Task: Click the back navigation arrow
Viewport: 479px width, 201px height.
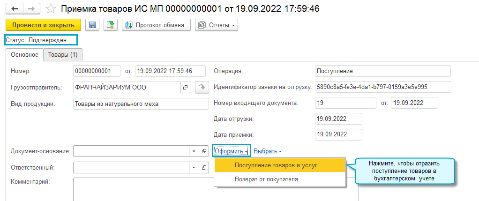Action: (x=14, y=9)
